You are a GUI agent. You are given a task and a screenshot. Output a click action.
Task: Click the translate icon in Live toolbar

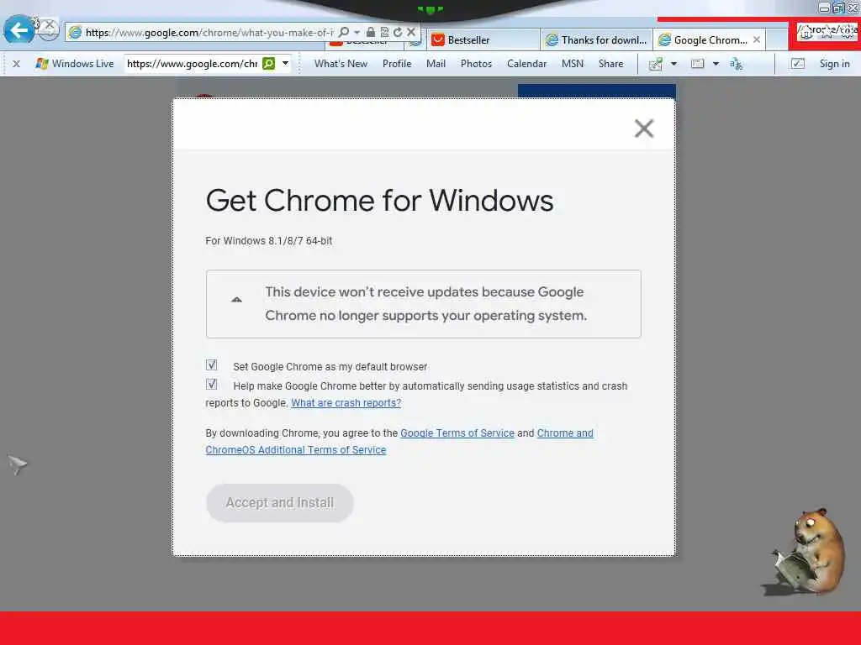(736, 64)
